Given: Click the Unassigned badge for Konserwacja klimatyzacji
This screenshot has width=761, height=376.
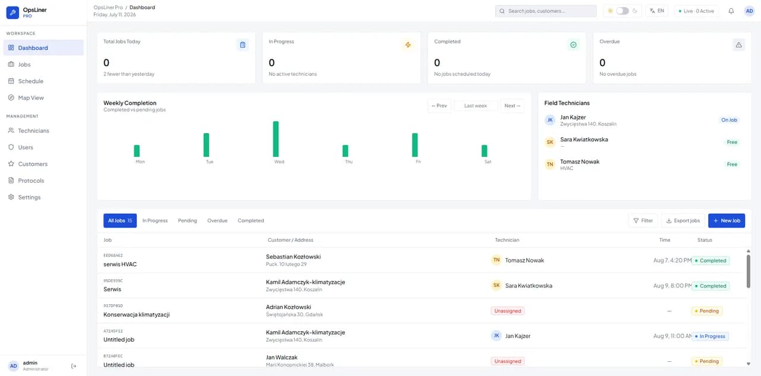Looking at the screenshot, I should point(508,311).
